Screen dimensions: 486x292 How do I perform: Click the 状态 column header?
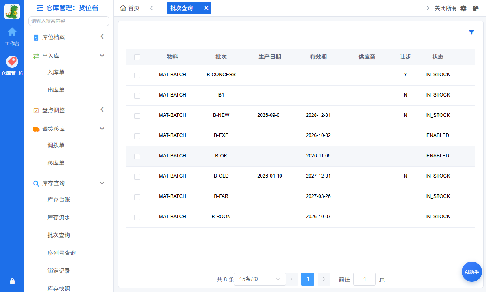point(438,57)
